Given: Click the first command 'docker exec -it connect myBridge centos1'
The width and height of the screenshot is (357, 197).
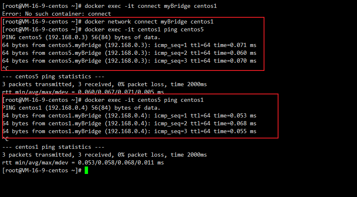Looking at the screenshot, I should tap(150, 6).
